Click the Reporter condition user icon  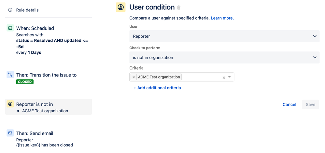(10, 104)
